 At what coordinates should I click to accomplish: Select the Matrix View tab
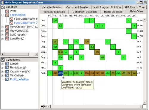136,12
